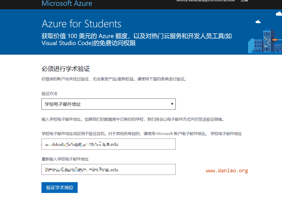Click the 验证学术地位 button
The width and height of the screenshot is (282, 198).
tap(60, 187)
